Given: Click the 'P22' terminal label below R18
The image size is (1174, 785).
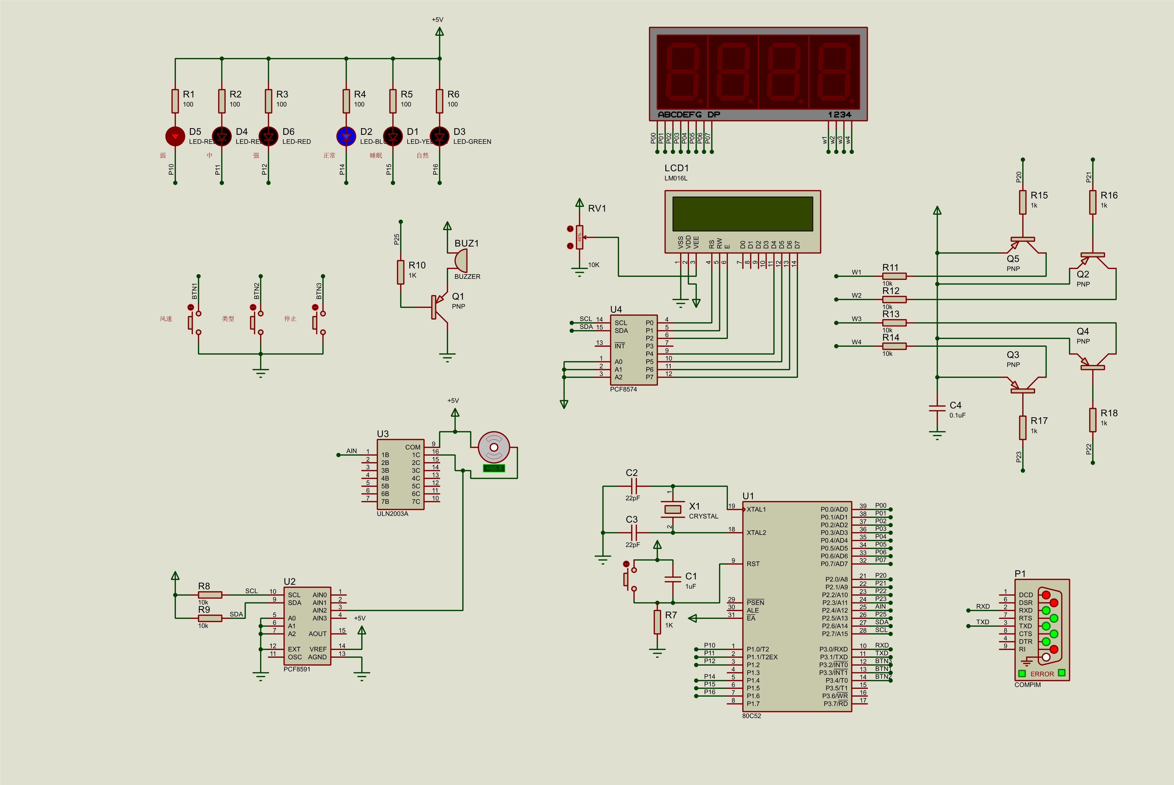Looking at the screenshot, I should pyautogui.click(x=1088, y=449).
